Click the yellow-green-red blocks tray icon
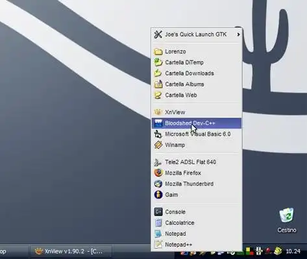 (x=249, y=251)
